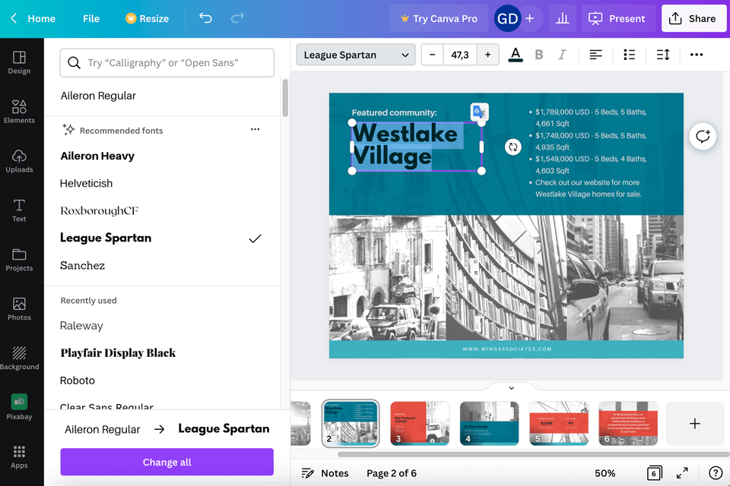Click the Change all button
The width and height of the screenshot is (730, 486).
167,462
